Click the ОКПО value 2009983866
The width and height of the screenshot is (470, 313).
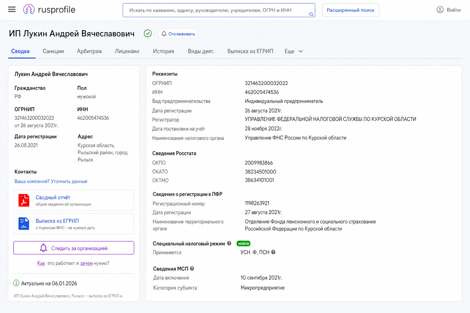[259, 163]
